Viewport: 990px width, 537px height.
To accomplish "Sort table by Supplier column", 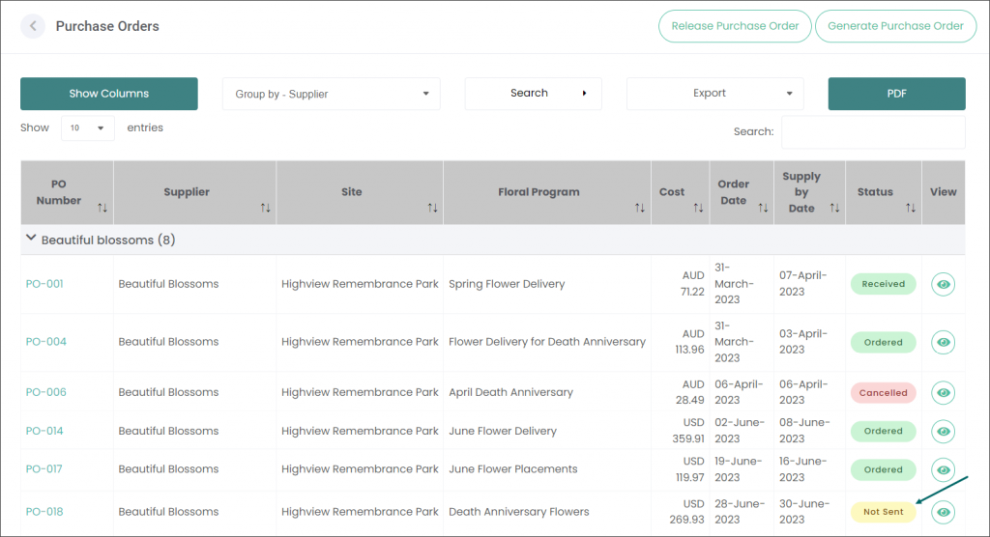I will pyautogui.click(x=265, y=208).
